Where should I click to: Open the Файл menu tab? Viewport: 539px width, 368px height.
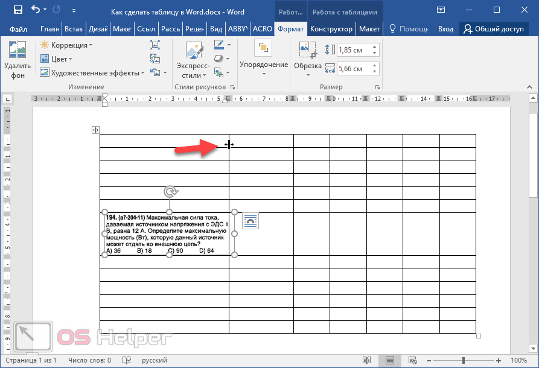[x=18, y=29]
